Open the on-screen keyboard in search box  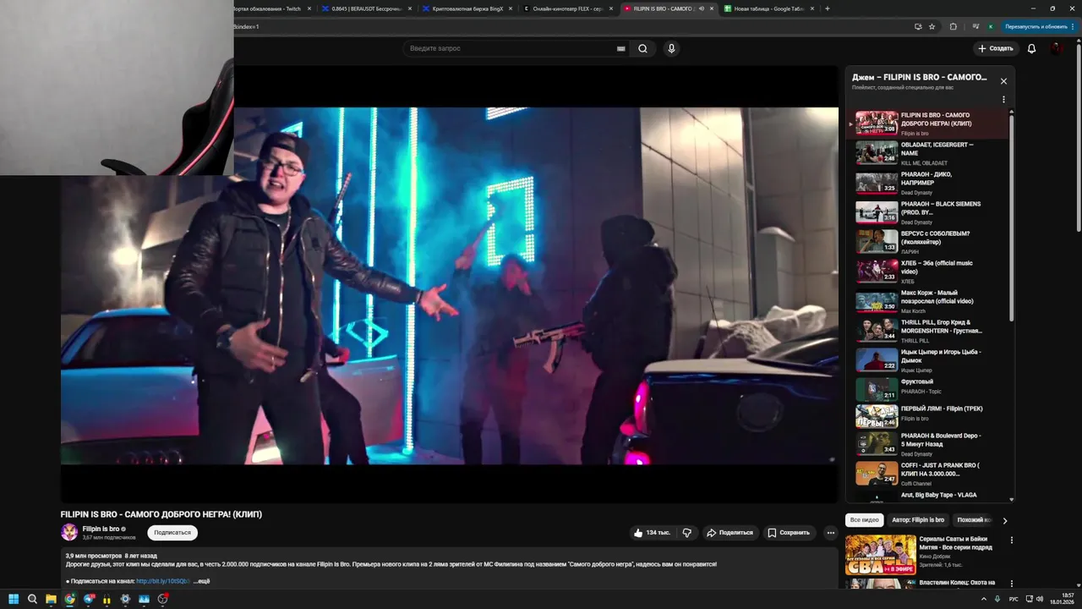621,48
